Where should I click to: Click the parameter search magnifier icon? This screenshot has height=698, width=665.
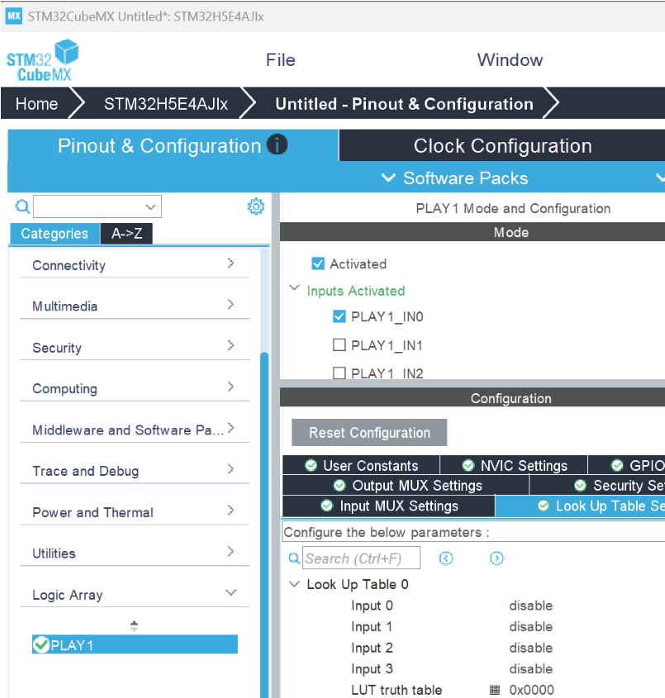pos(294,558)
